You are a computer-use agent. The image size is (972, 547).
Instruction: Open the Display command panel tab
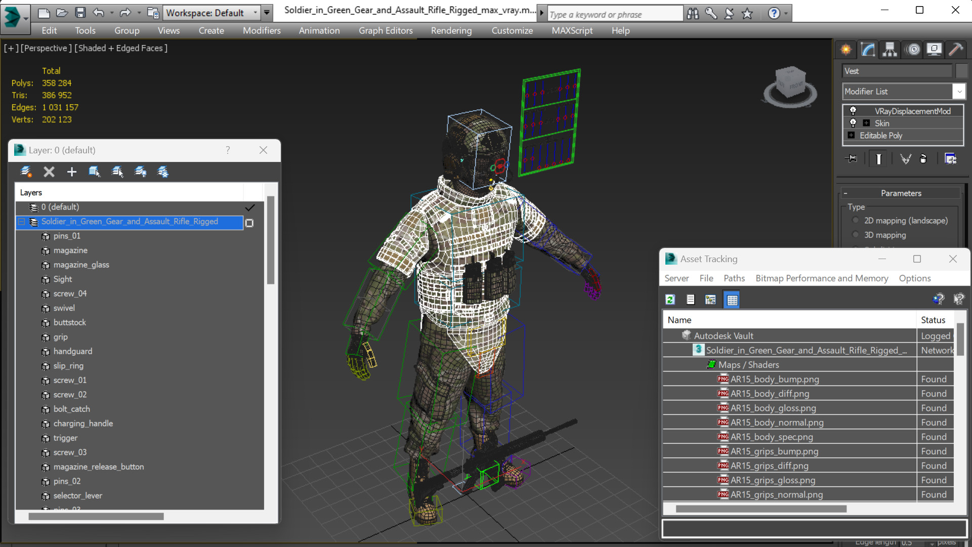point(934,50)
